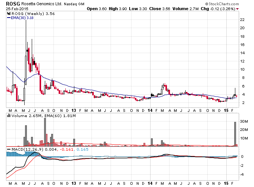Click the large volume bar at far right

(x=235, y=134)
